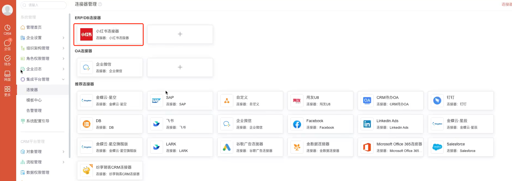The width and height of the screenshot is (512, 181).
Task: Expand 组织架构管理 chevron
Action: pos(63,48)
